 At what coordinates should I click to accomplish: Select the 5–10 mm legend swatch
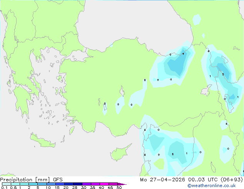[x=42, y=184]
